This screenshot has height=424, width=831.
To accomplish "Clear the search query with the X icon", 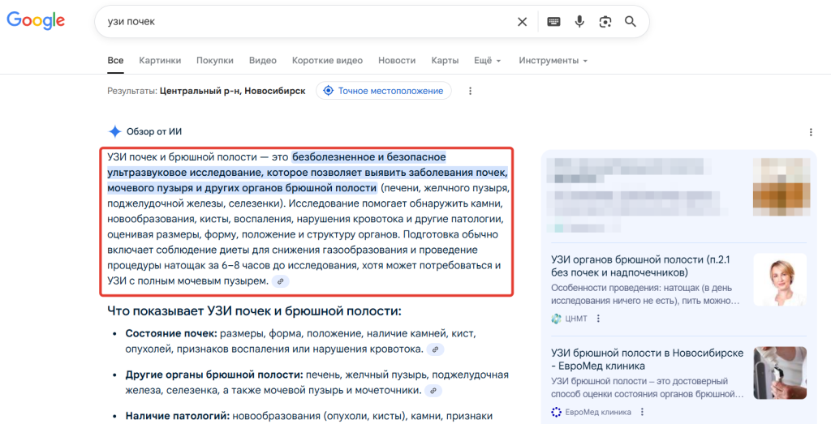I will pyautogui.click(x=522, y=22).
